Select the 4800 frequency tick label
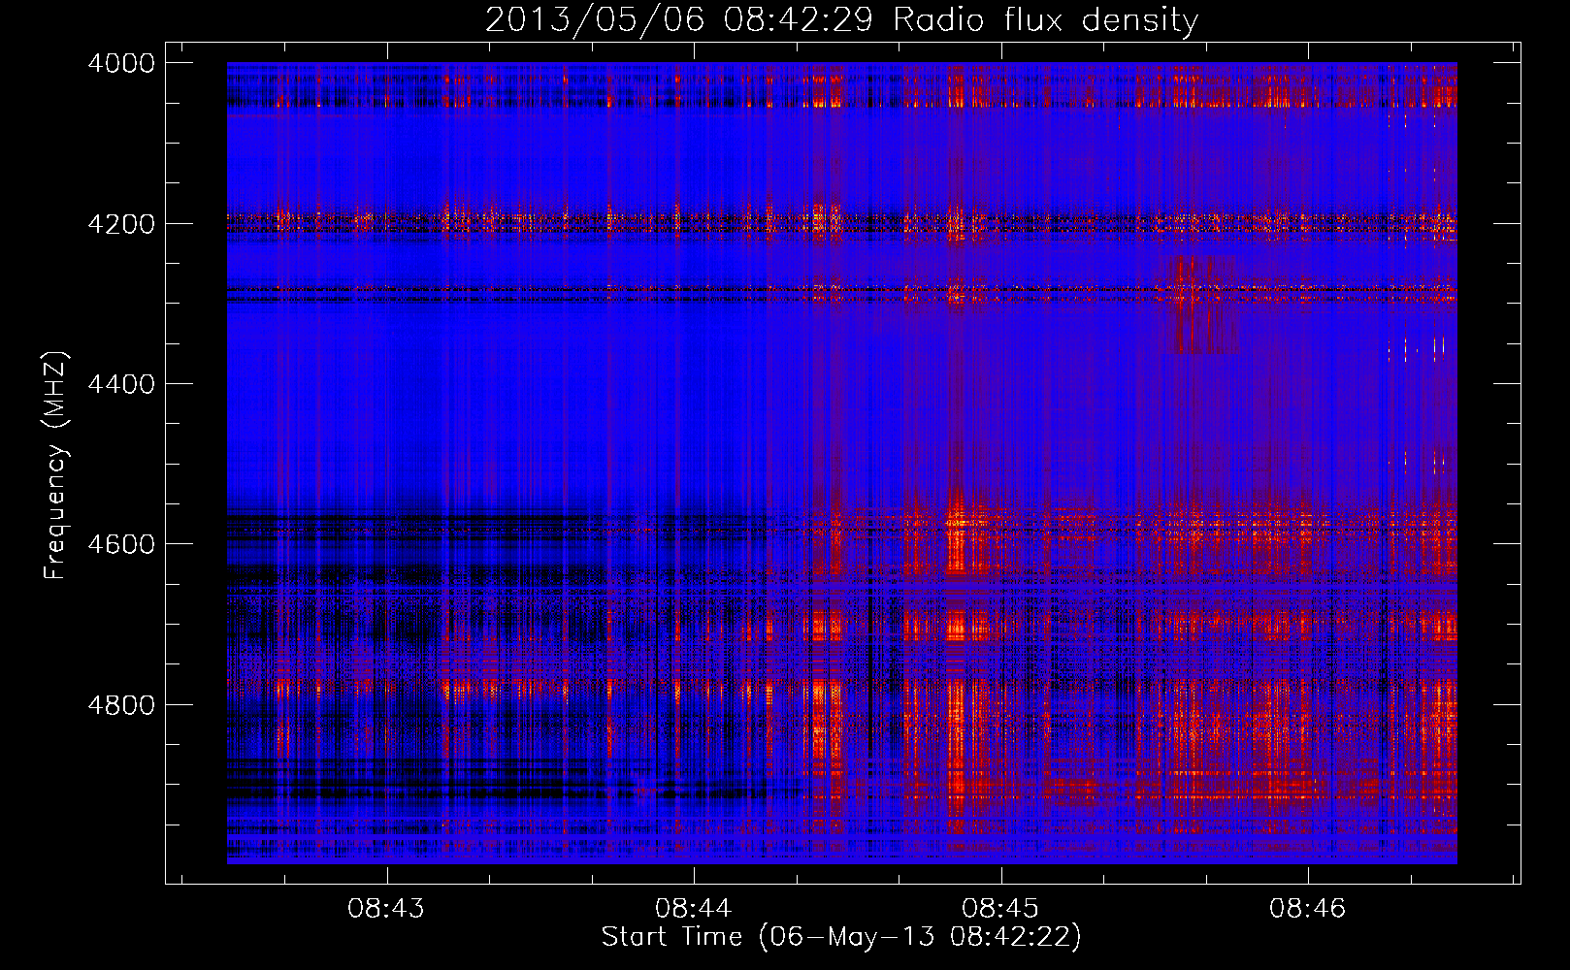The width and height of the screenshot is (1570, 970). 121,705
